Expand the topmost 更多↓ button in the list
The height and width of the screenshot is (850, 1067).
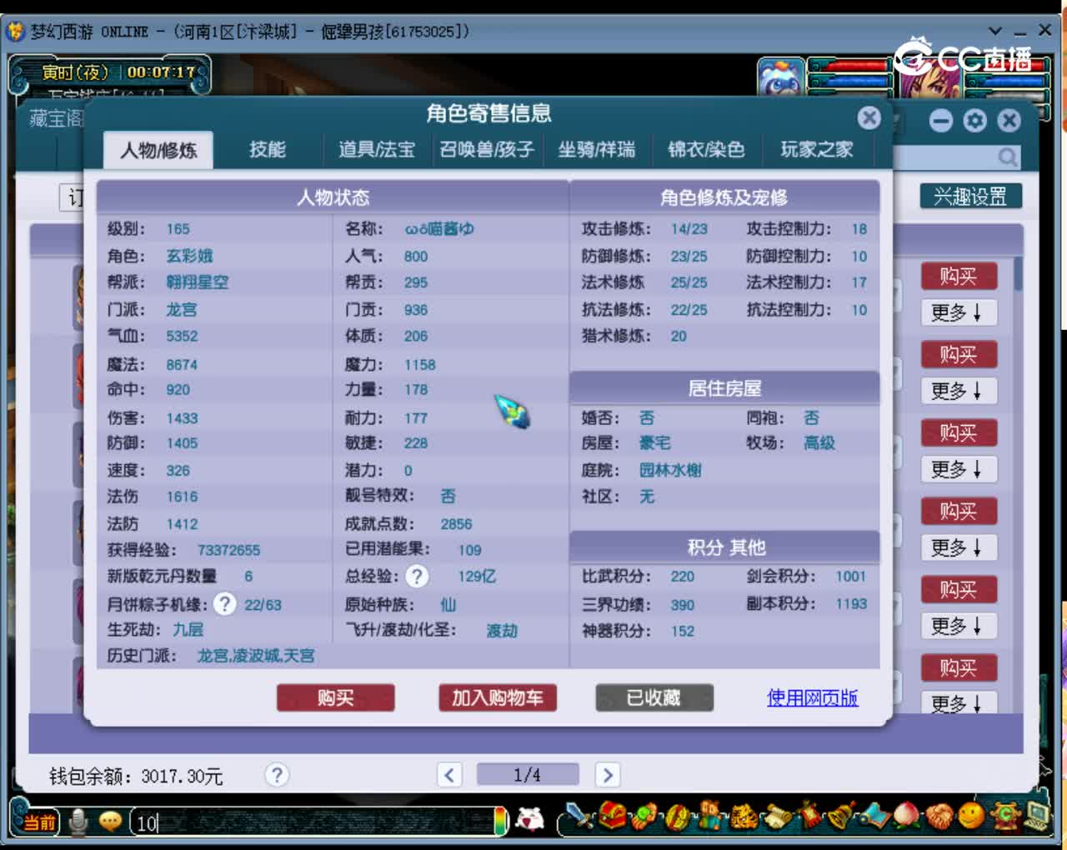[x=959, y=312]
